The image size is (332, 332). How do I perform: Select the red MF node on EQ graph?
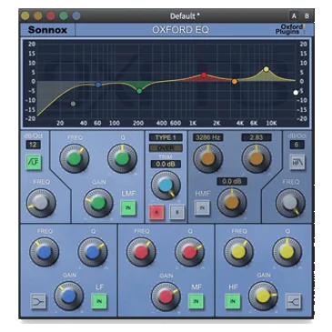(x=204, y=75)
